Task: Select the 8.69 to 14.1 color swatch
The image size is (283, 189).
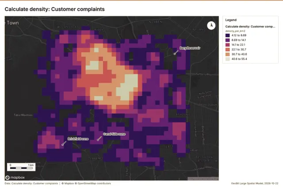Action: [228, 40]
